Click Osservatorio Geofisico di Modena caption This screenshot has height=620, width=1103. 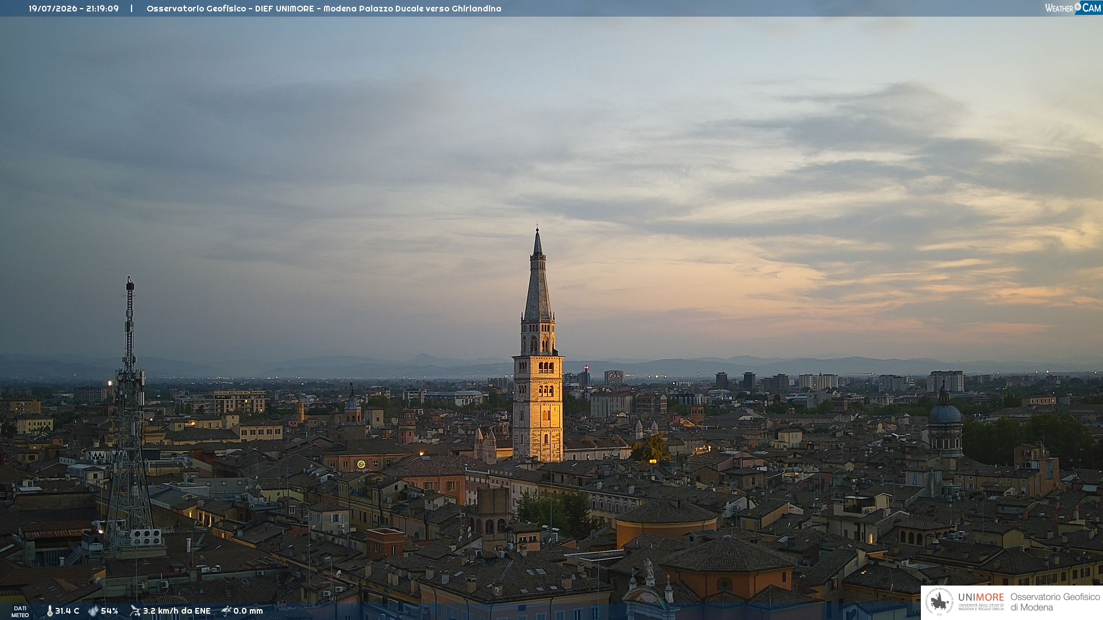click(x=1055, y=602)
